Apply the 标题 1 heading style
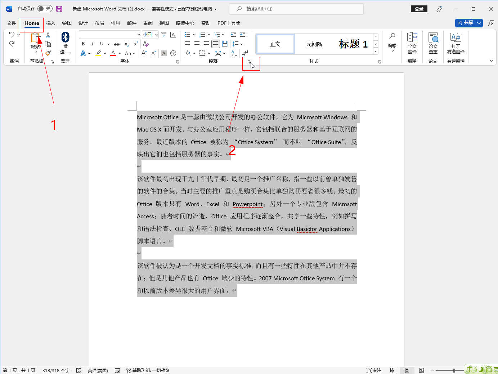498x374 pixels. (353, 44)
